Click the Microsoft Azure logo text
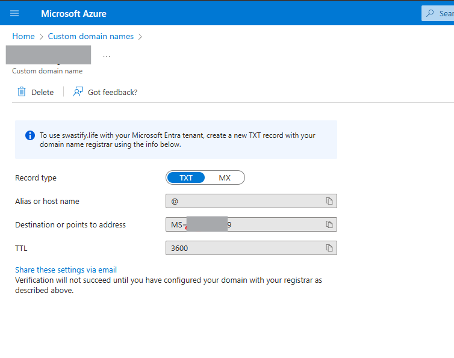The image size is (454, 358). pos(73,14)
